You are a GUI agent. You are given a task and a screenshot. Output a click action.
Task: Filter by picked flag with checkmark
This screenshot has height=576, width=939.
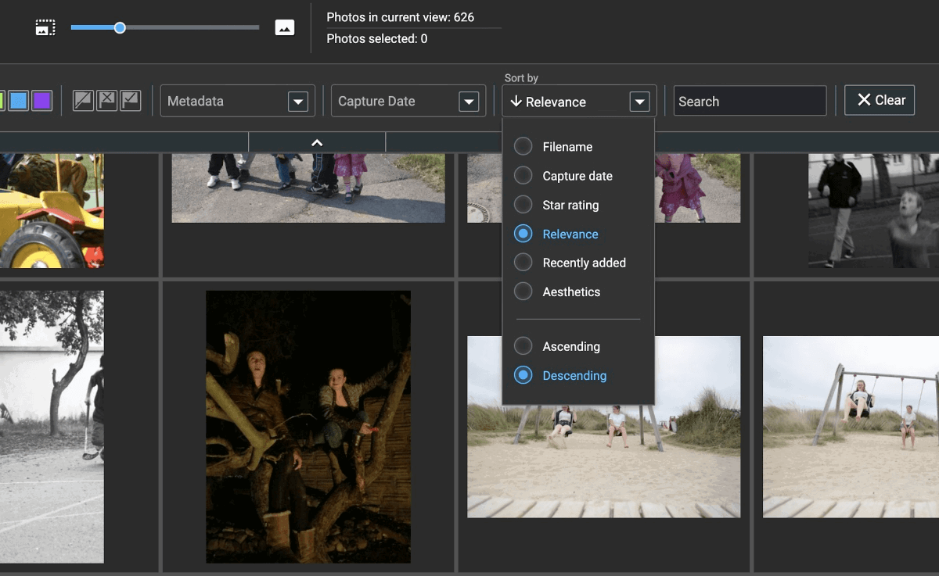point(131,101)
